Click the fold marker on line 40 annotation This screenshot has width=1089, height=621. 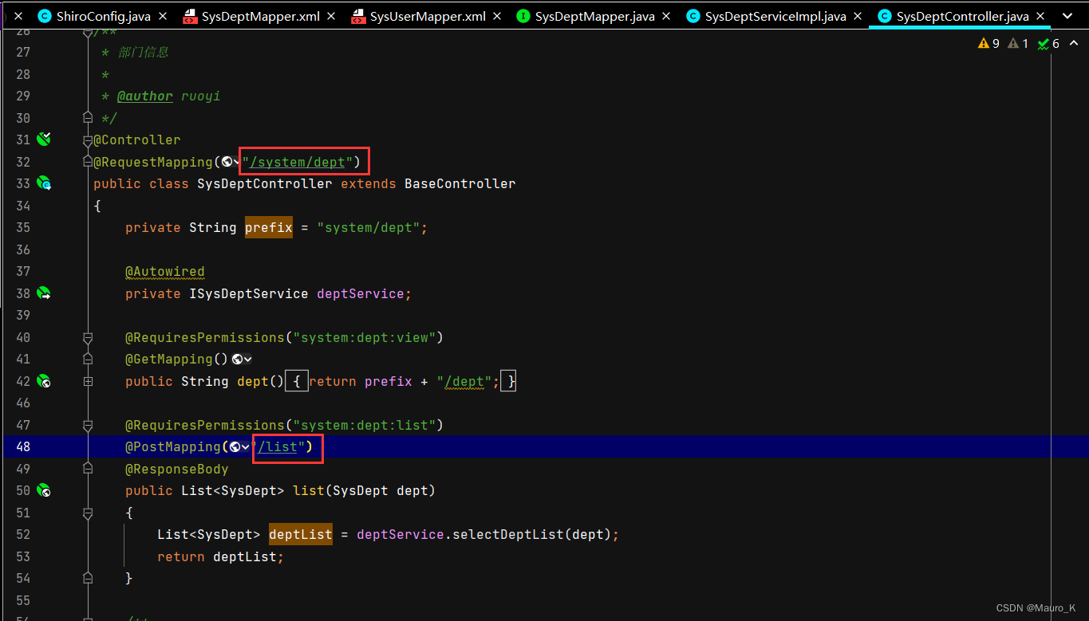tap(88, 337)
